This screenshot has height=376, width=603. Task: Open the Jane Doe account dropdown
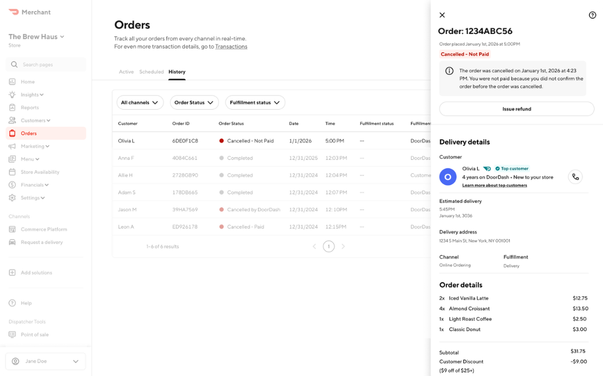point(45,361)
